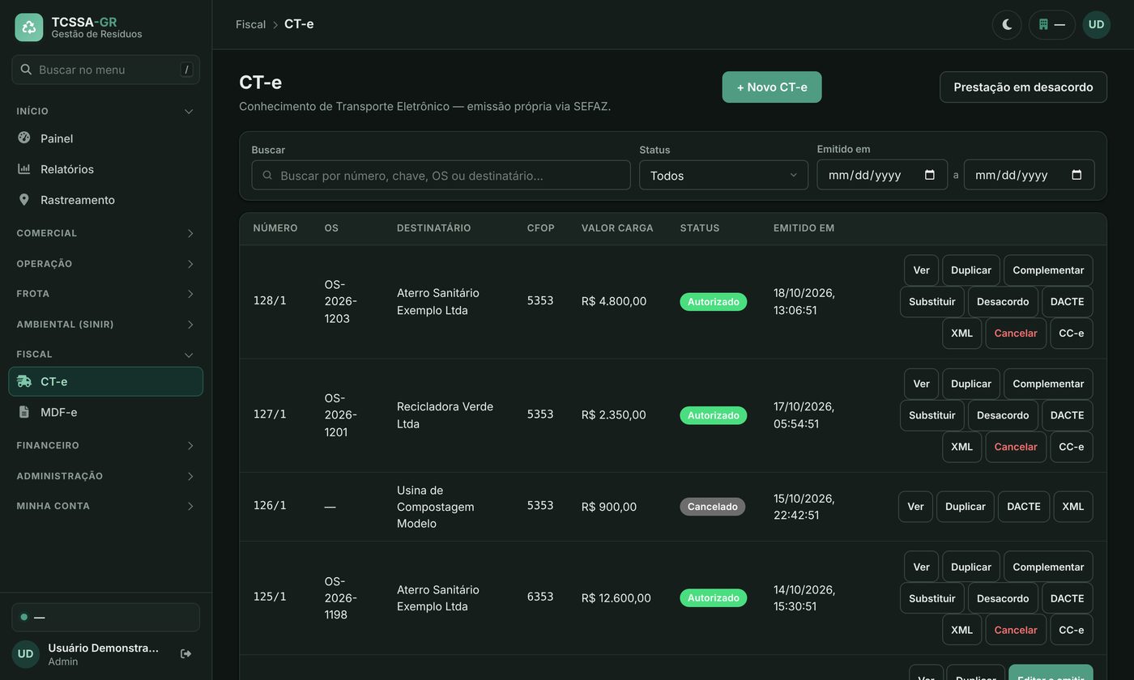Image resolution: width=1134 pixels, height=680 pixels.
Task: Click Ver for CT-e 128/1
Action: coord(921,270)
